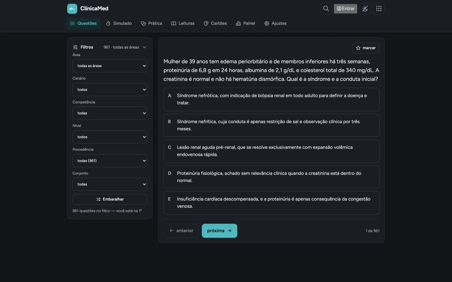Open the Leituras tab
Screen dimensions: 452x282
point(183,23)
